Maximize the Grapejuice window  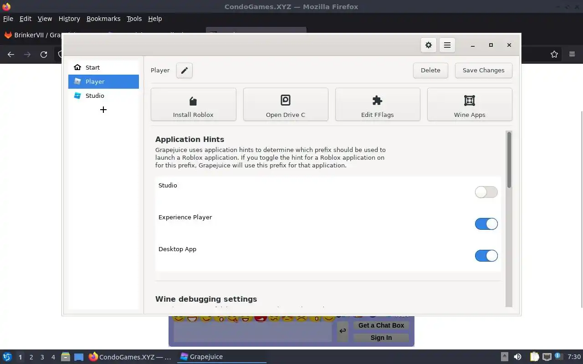pos(491,45)
